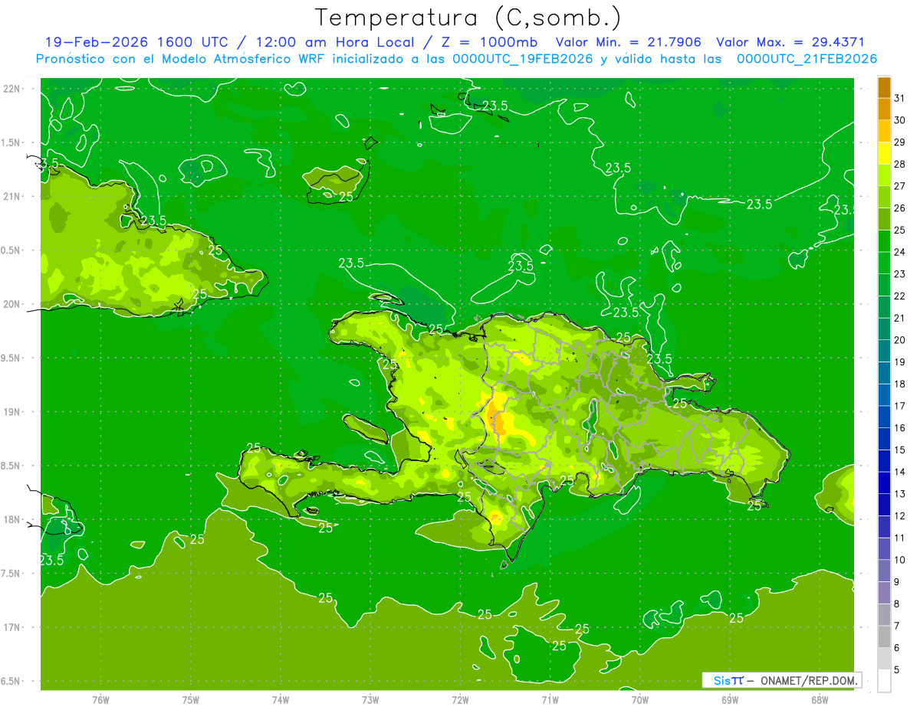The height and width of the screenshot is (710, 920).
Task: Pick the white legend swatch below 5
Action: click(884, 681)
